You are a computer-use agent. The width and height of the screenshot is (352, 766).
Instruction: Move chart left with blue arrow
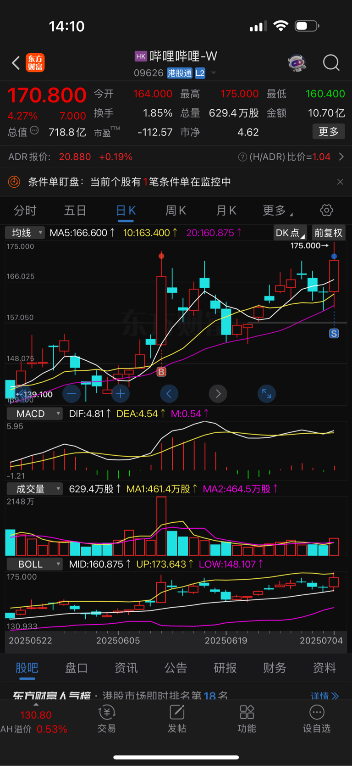pos(169,394)
